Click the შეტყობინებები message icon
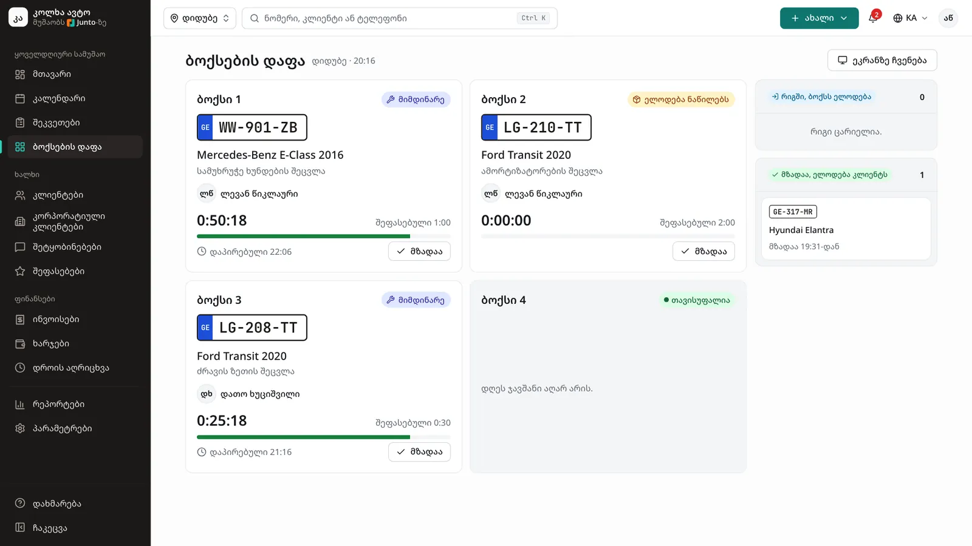 [x=20, y=247]
